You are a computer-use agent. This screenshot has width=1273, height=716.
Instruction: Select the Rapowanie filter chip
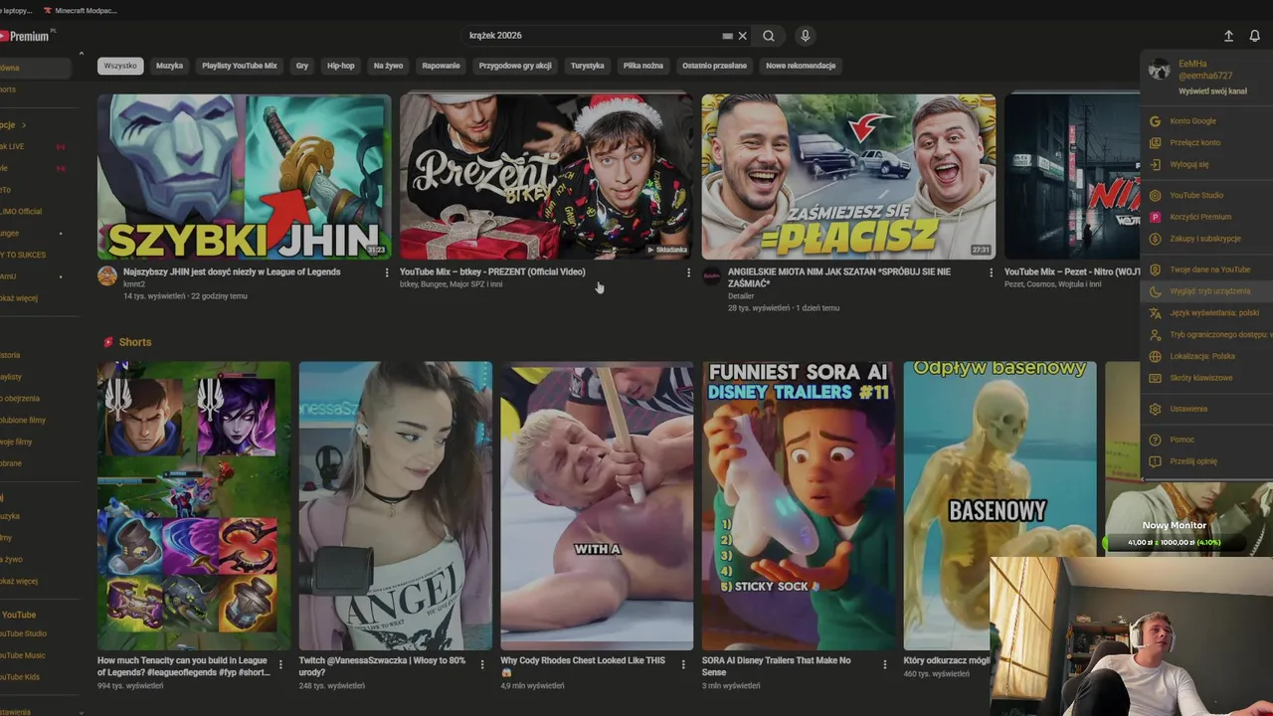tap(441, 66)
